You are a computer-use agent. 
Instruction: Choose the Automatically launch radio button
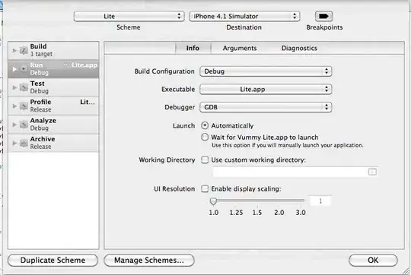pyautogui.click(x=205, y=125)
